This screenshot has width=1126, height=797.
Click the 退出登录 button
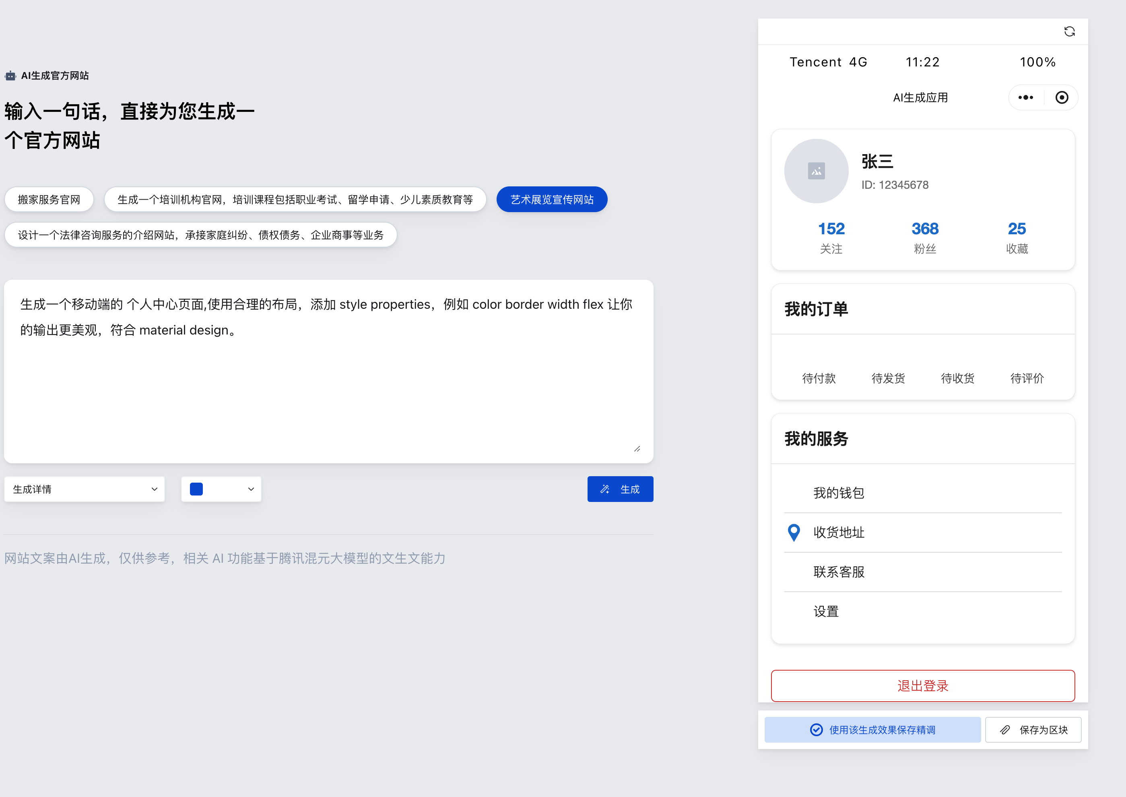pyautogui.click(x=922, y=686)
